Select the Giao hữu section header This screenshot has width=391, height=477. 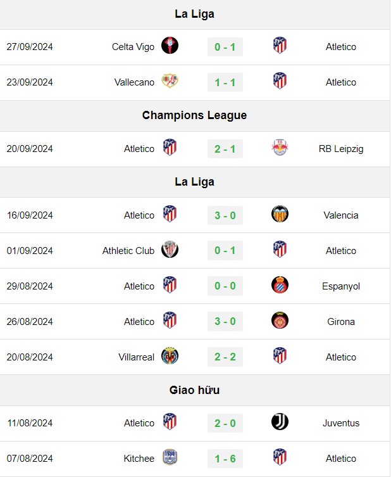tap(194, 390)
